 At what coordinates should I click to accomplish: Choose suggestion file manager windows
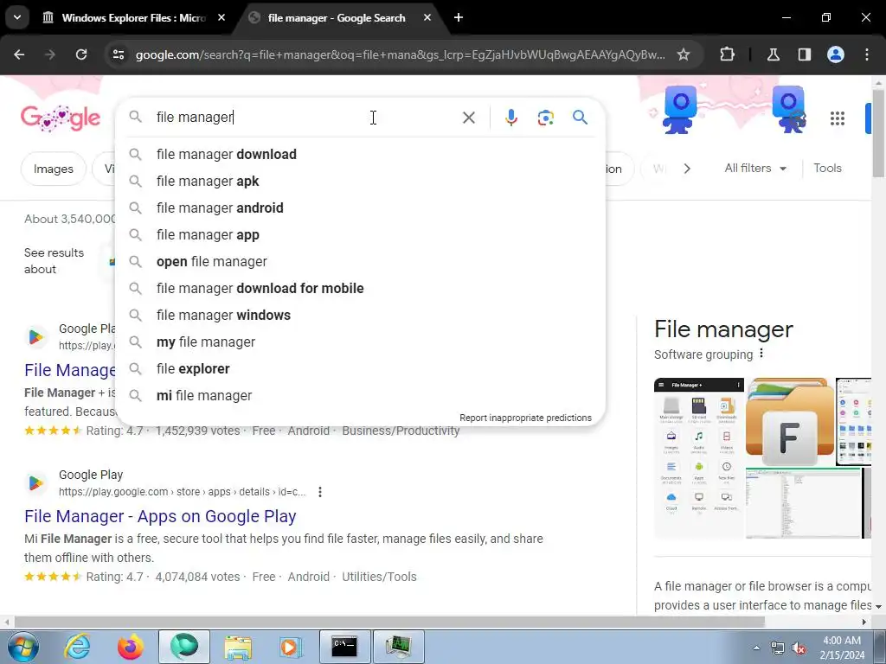coord(360,315)
